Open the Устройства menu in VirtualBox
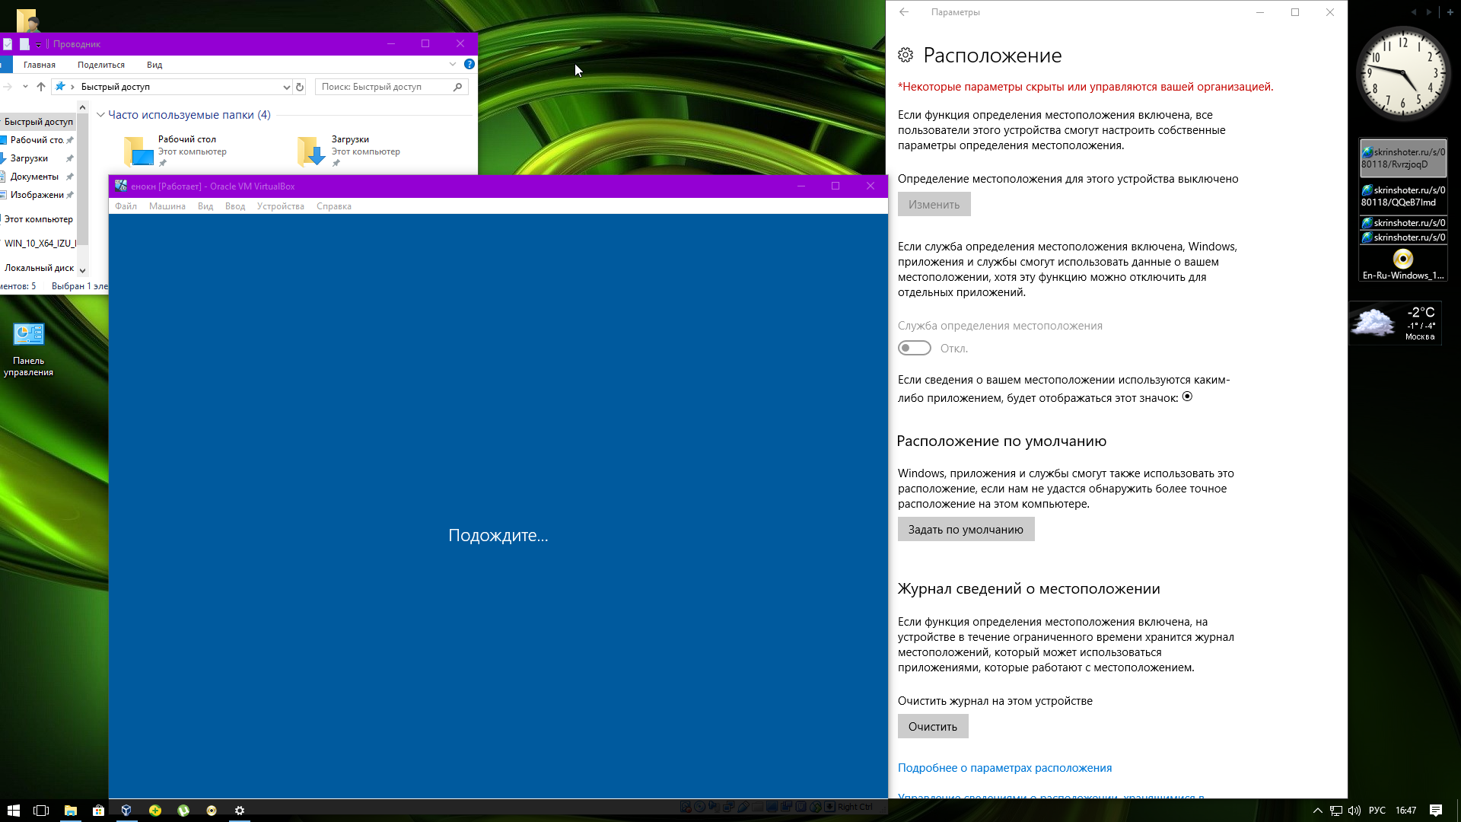Screen dimensions: 1461x822 (280, 206)
